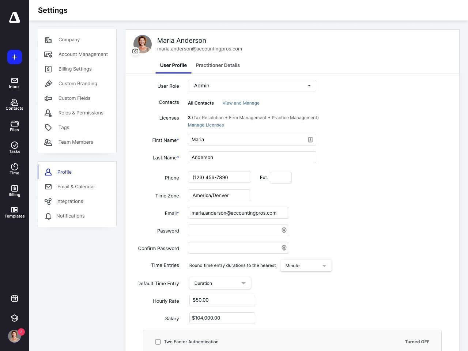Open Templates in the left sidebar
This screenshot has width=468, height=351.
point(15,212)
